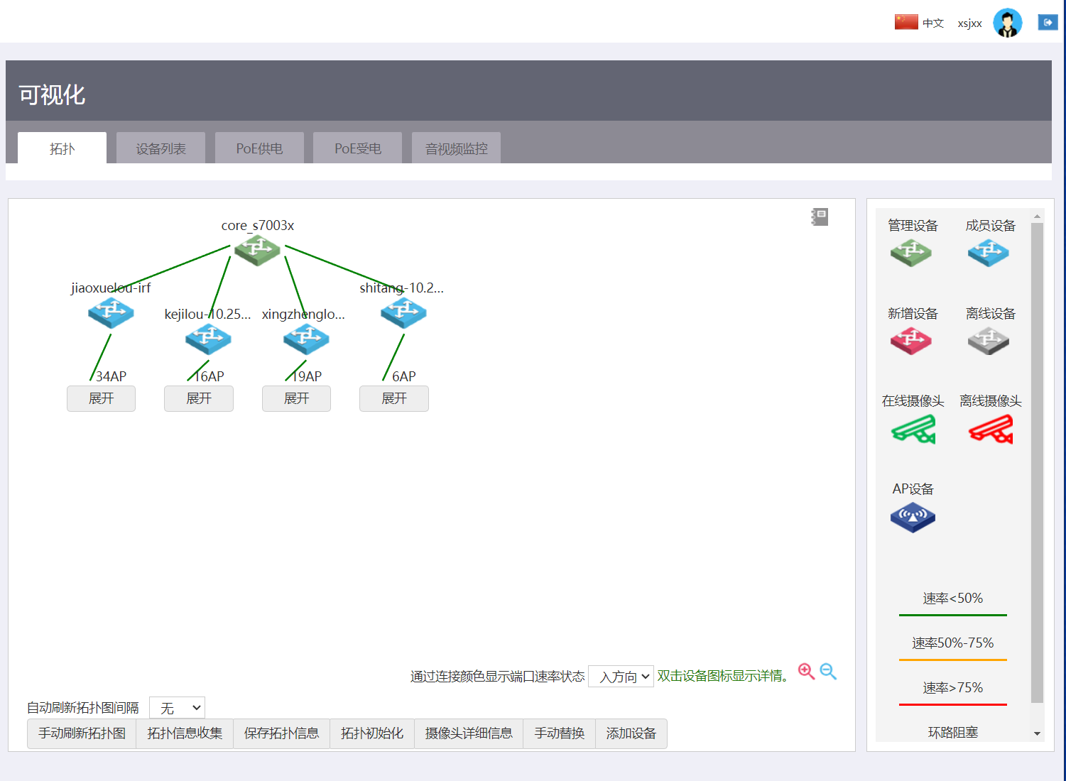Click the 34AP label

point(111,376)
